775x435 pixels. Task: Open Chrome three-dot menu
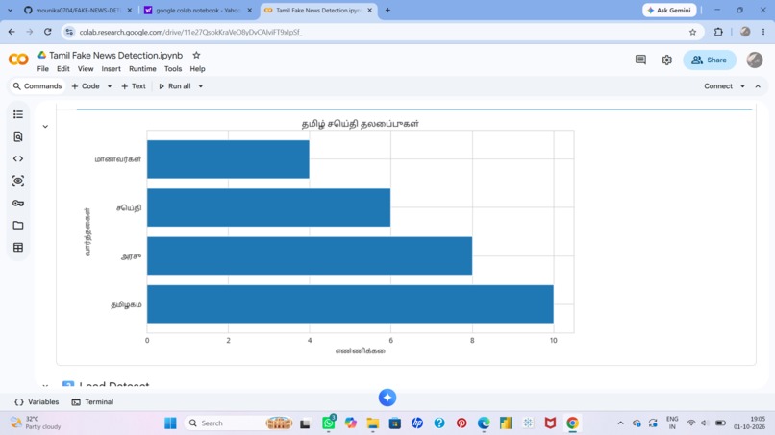[763, 32]
